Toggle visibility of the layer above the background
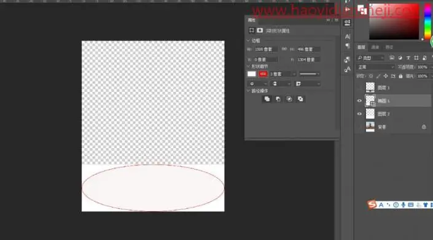 (359, 114)
